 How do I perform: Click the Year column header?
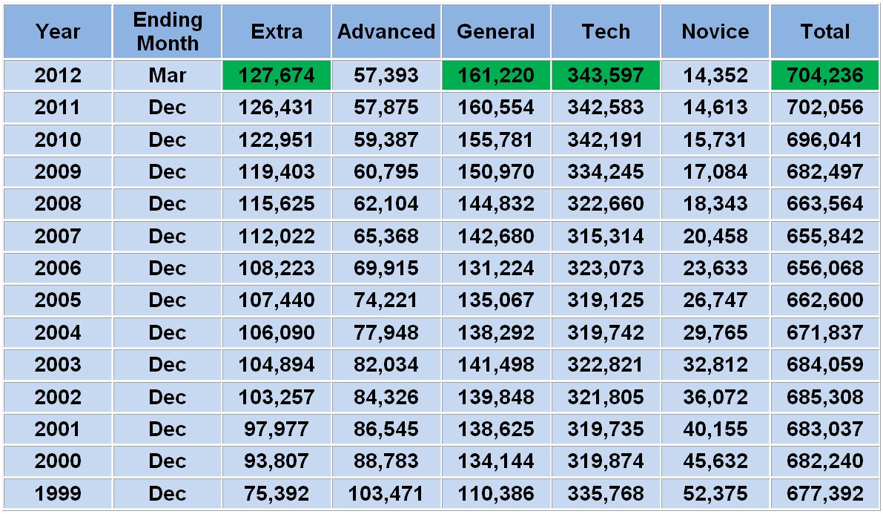pyautogui.click(x=58, y=32)
